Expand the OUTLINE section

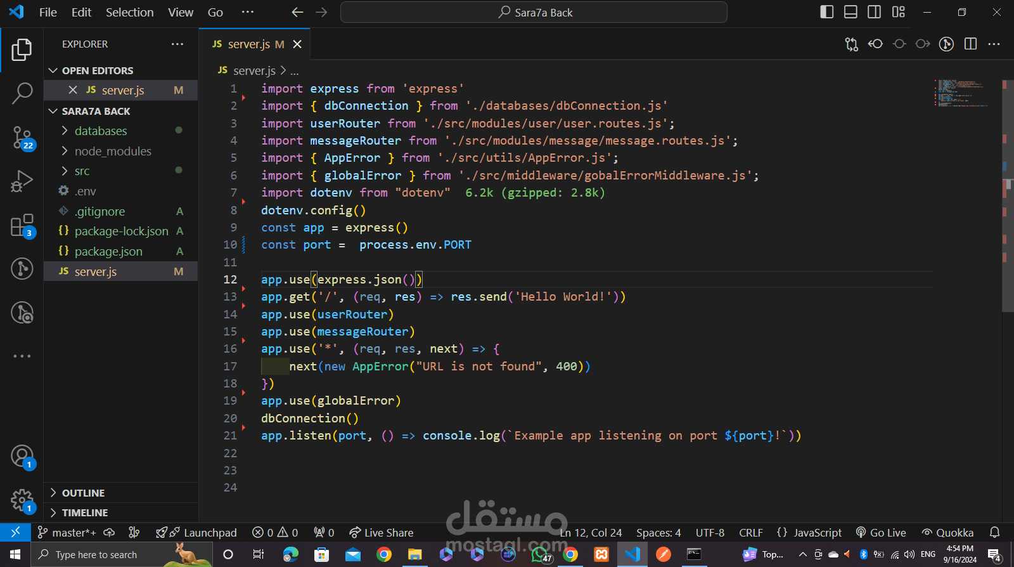pos(83,493)
